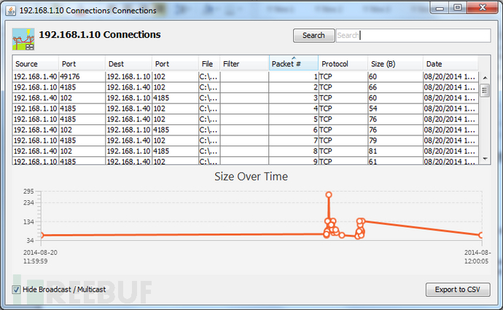Screen dimensions: 503x310
Task: Click the peak data point on chart
Action: (x=329, y=195)
